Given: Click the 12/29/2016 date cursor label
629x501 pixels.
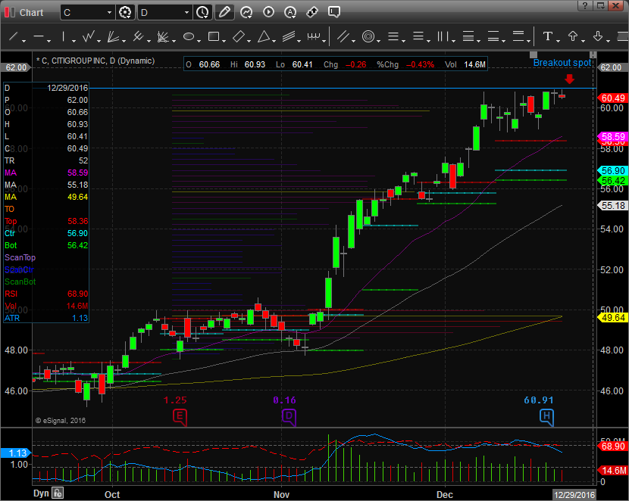Looking at the screenshot, I should point(574,495).
